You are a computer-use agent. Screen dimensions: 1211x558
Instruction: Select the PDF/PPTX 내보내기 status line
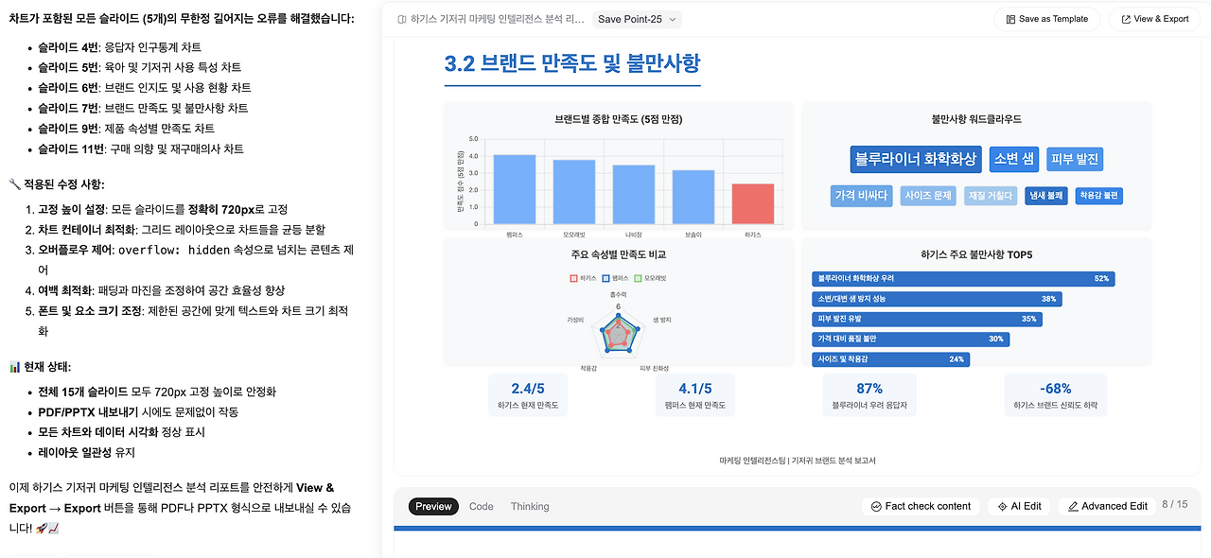tap(138, 412)
